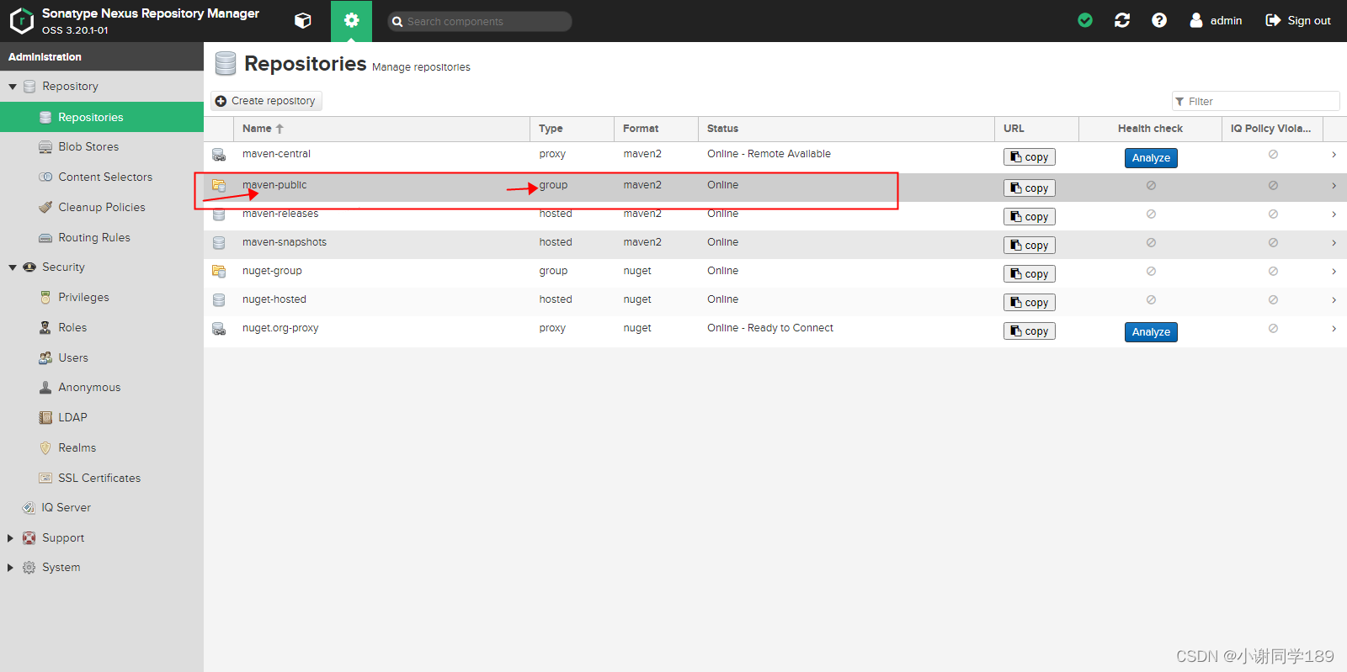Copy URL for maven-snapshots

[x=1029, y=246]
